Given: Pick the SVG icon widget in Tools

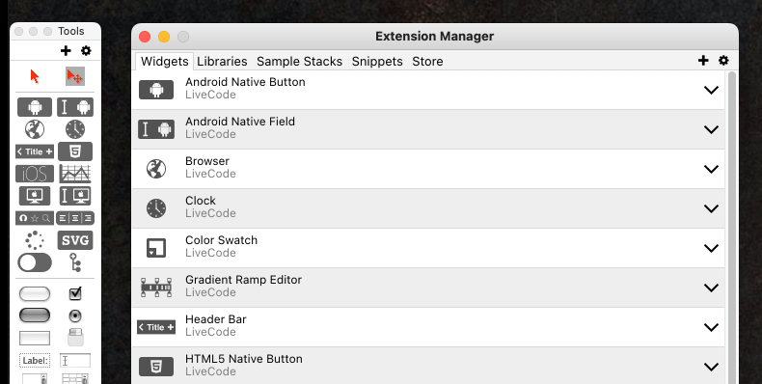Looking at the screenshot, I should [x=75, y=240].
